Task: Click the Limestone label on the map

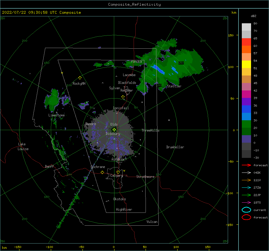Action: click(x=56, y=115)
